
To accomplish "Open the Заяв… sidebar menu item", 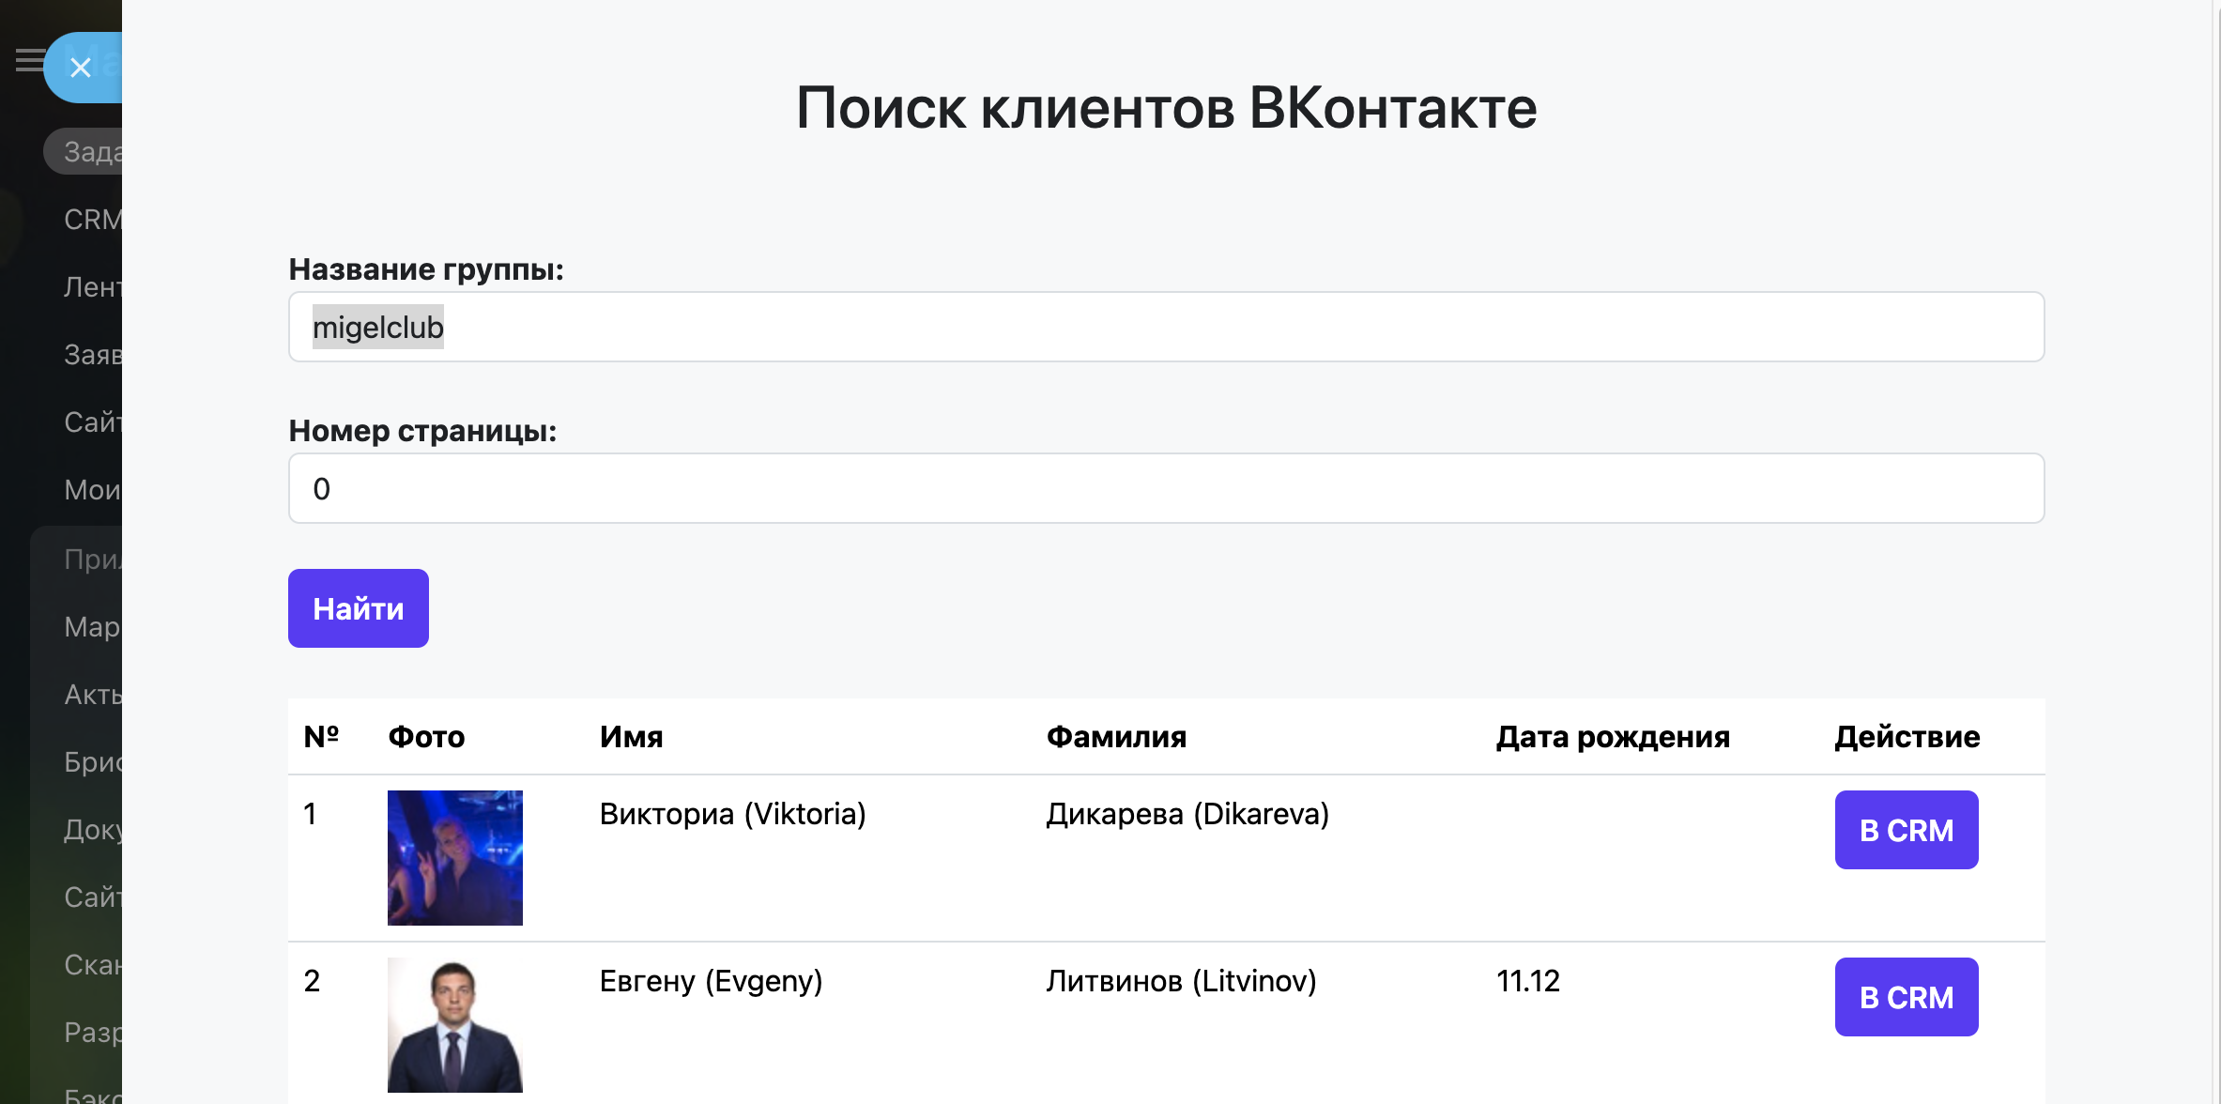I will pos(92,355).
